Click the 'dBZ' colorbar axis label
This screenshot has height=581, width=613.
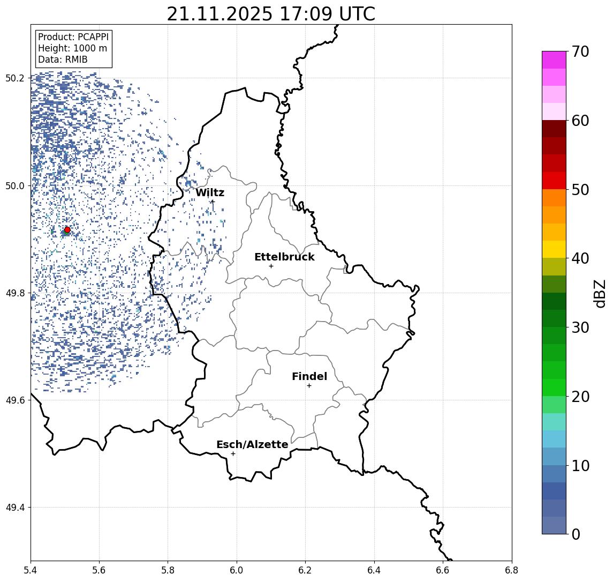599,293
